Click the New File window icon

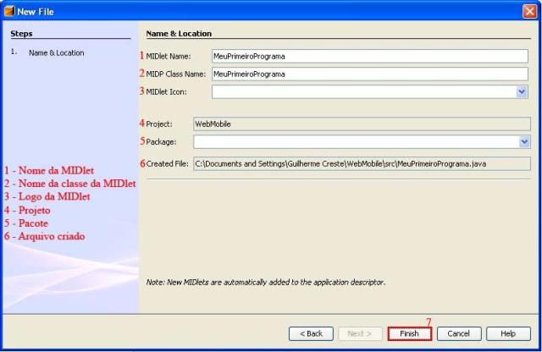8,9
